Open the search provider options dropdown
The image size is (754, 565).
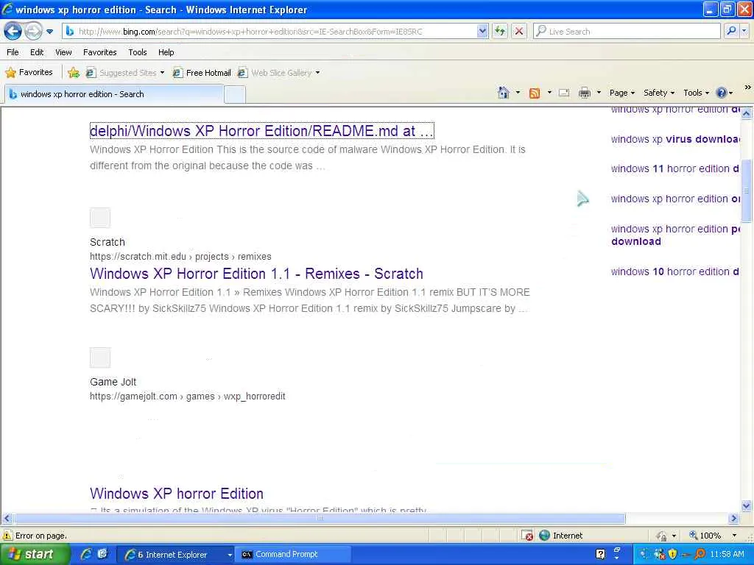click(x=744, y=31)
